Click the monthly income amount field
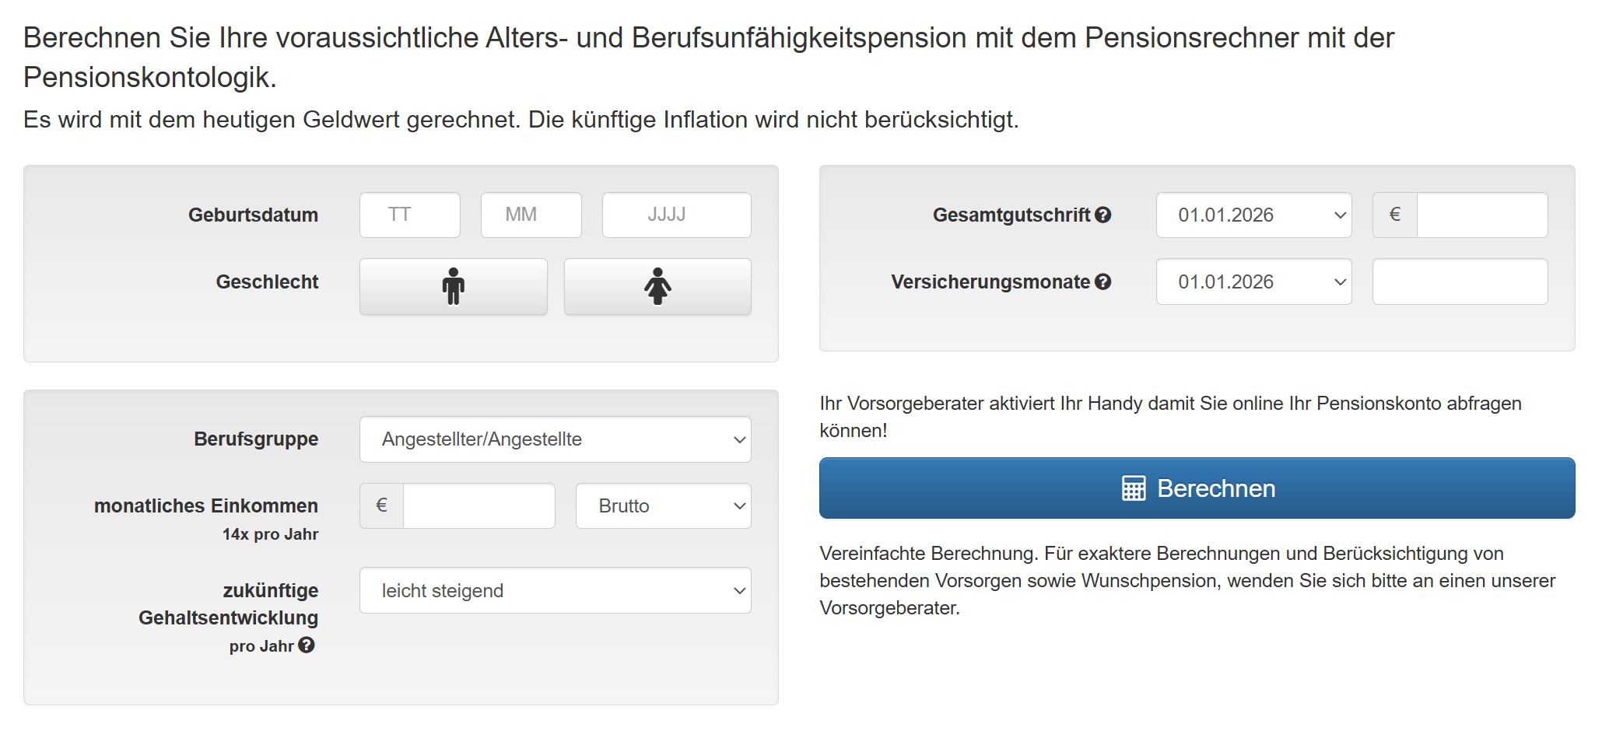 (478, 505)
